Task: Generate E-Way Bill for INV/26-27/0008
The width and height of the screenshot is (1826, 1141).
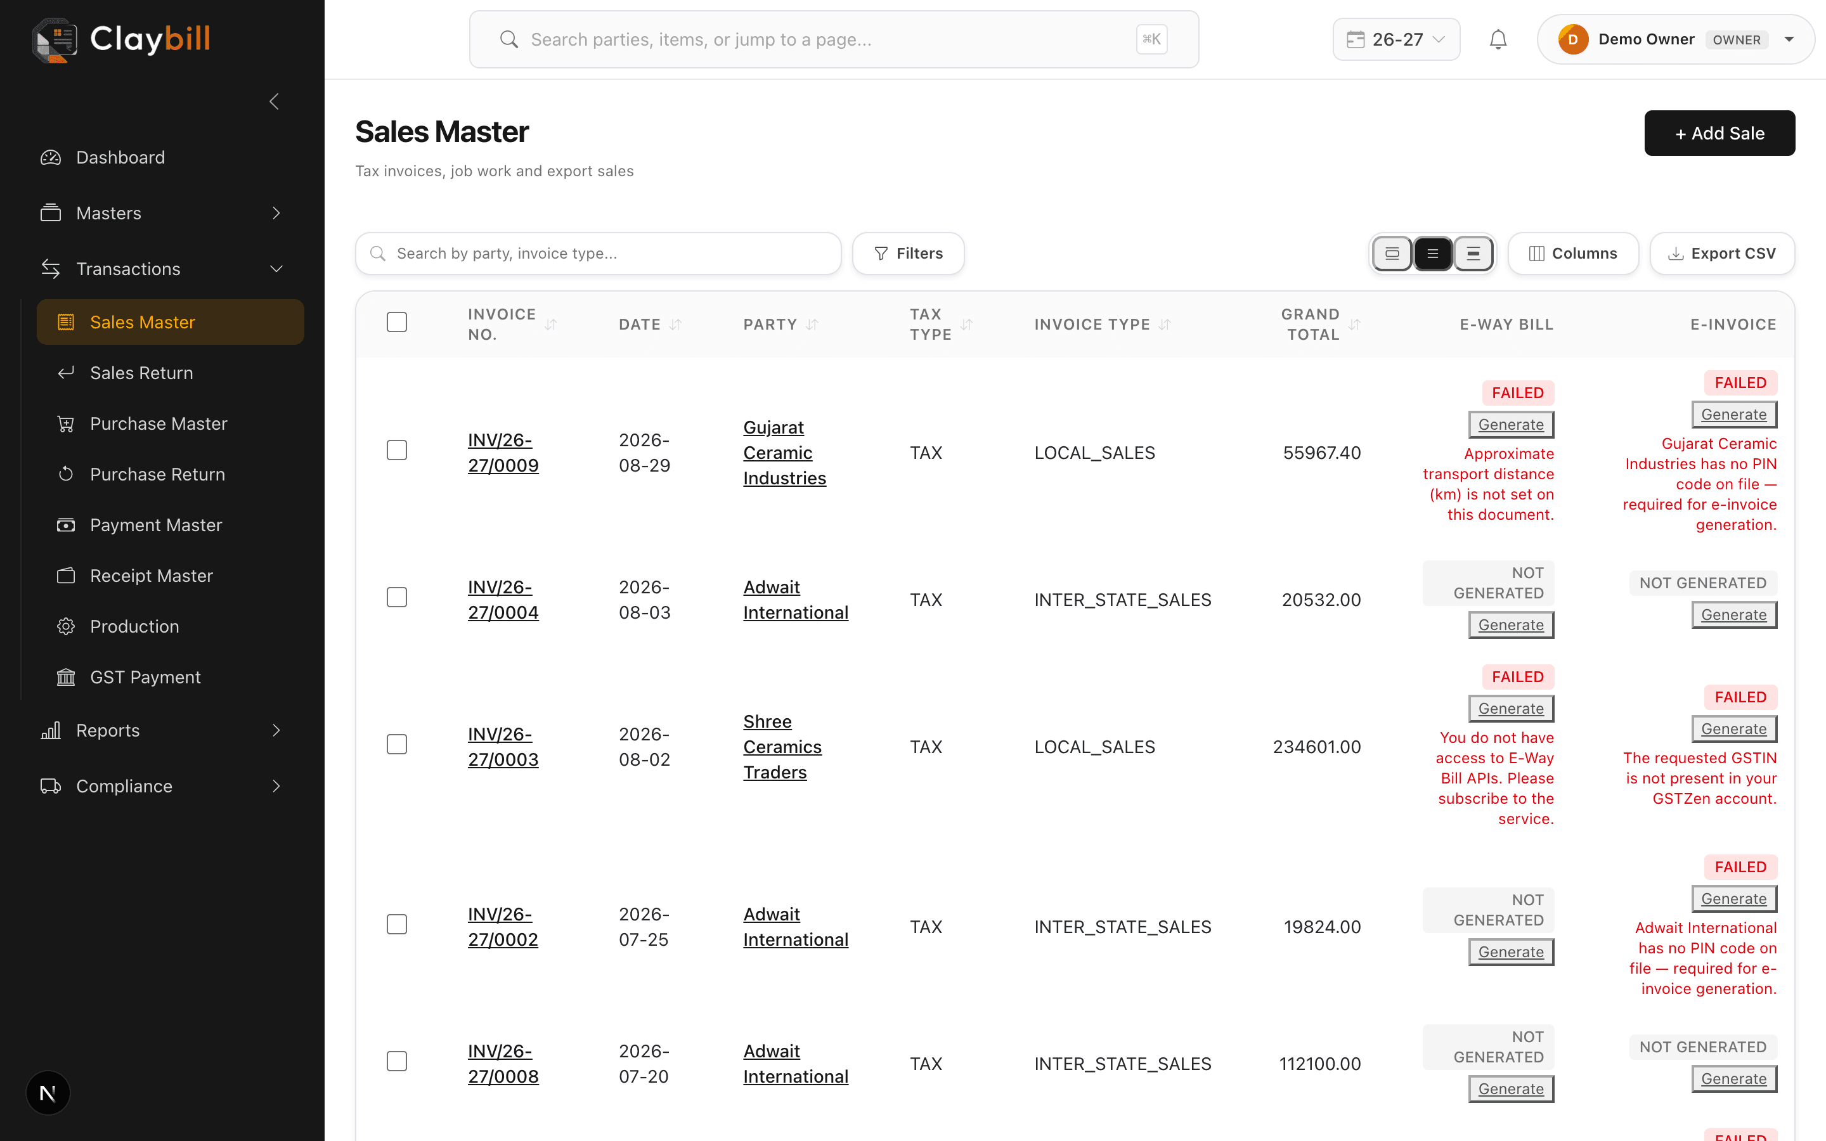Action: click(1511, 1089)
